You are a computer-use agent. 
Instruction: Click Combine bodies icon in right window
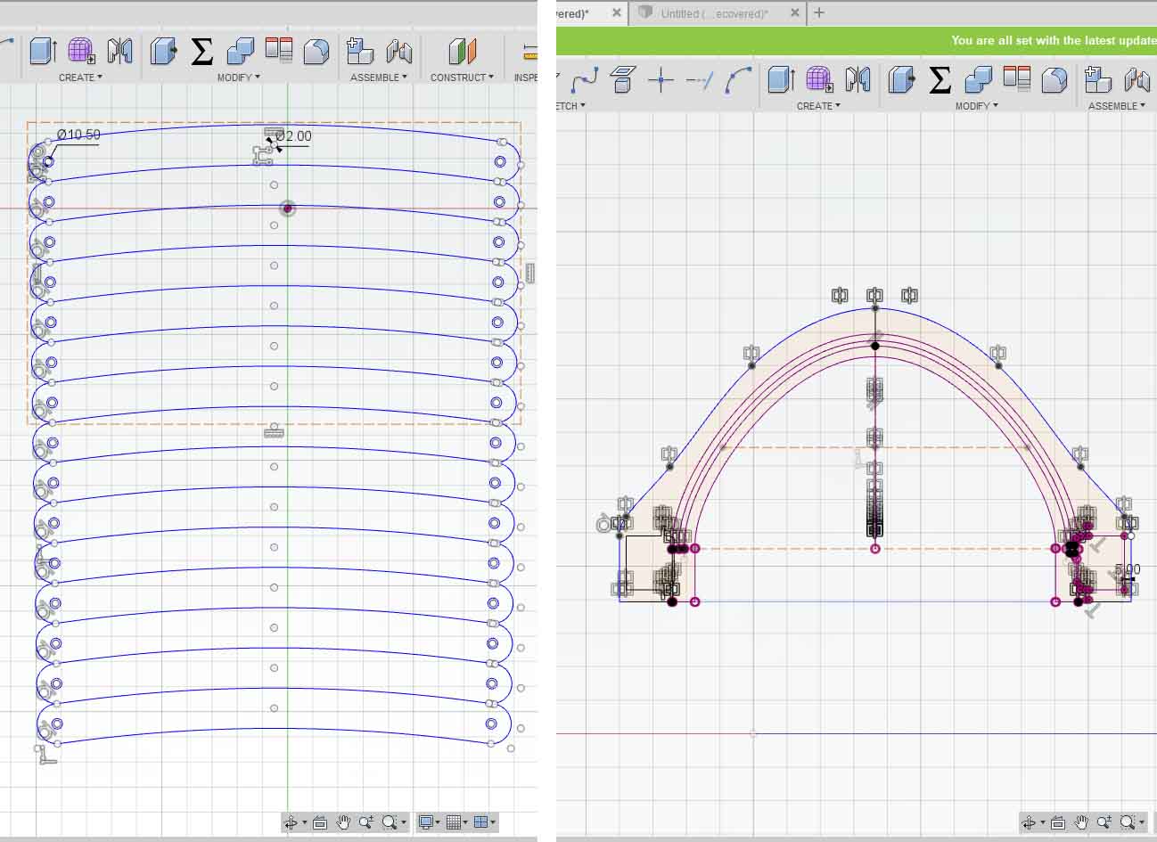[x=978, y=79]
